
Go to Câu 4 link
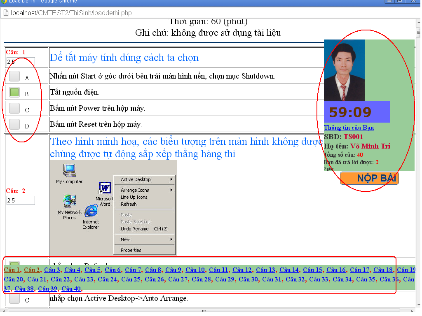click(73, 270)
